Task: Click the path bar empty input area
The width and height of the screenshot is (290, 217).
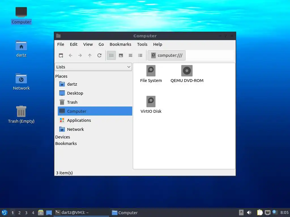Action: click(210, 55)
